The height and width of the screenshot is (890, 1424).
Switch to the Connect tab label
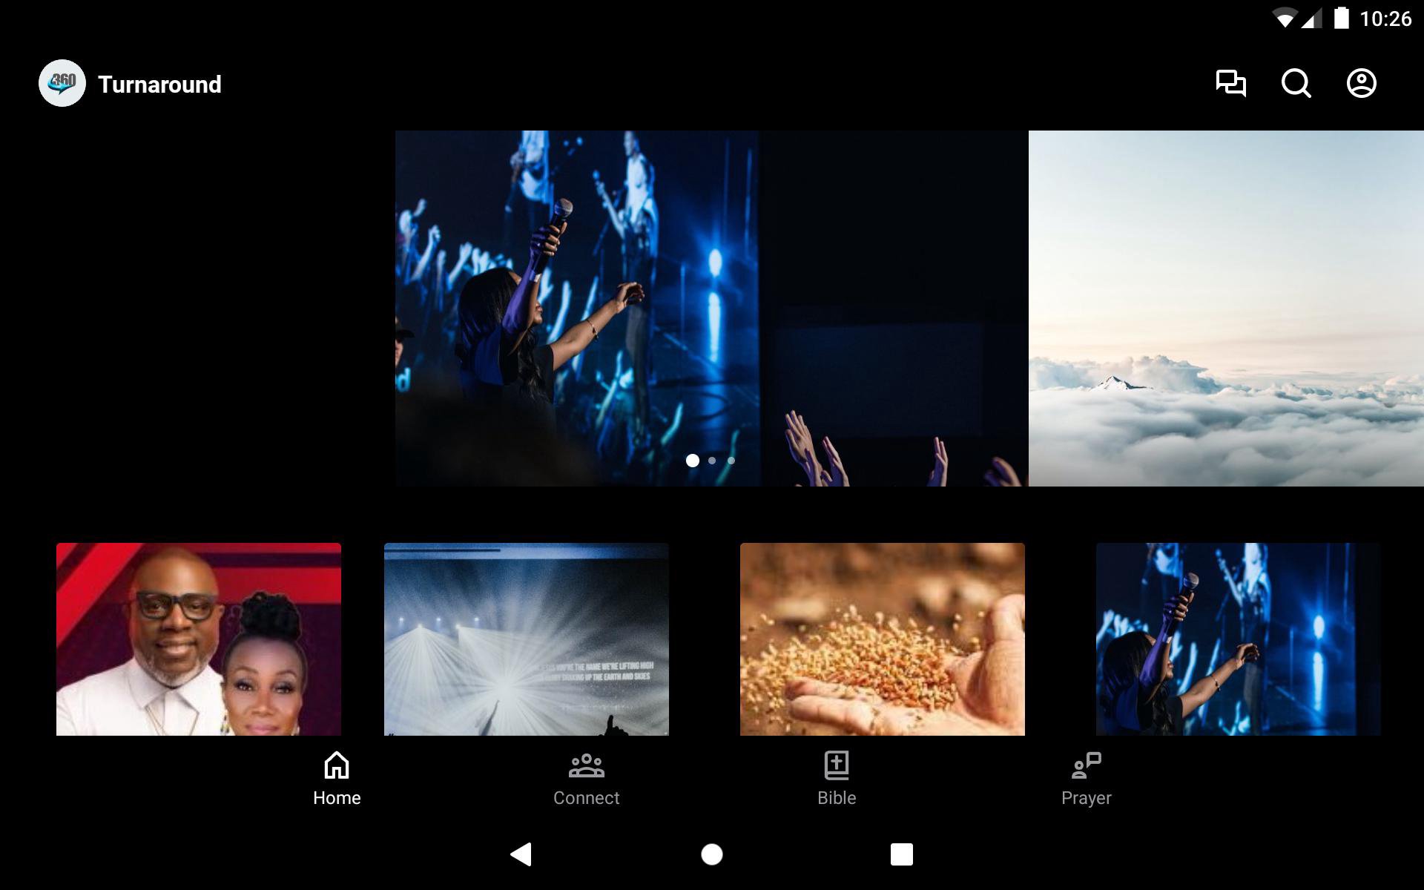click(x=586, y=798)
